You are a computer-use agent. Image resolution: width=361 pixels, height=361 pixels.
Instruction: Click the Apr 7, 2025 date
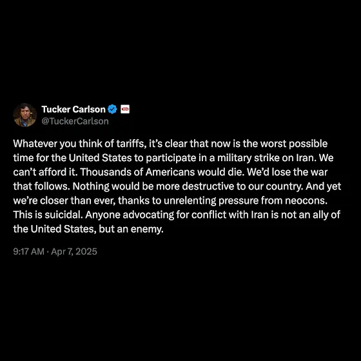pyautogui.click(x=74, y=251)
